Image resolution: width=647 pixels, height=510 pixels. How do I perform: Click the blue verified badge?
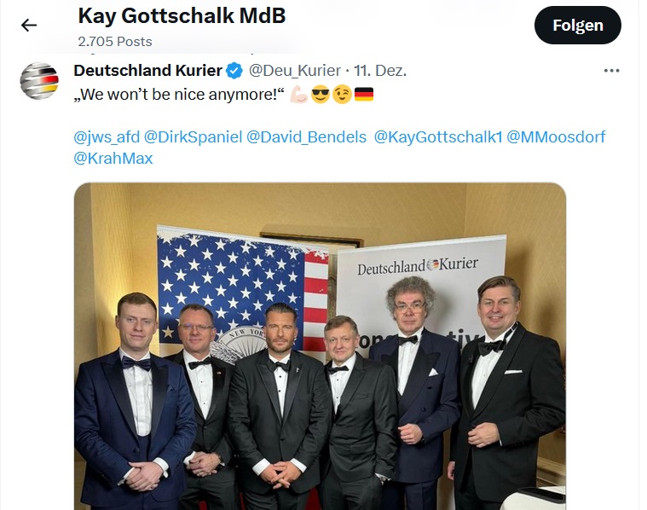click(x=234, y=71)
